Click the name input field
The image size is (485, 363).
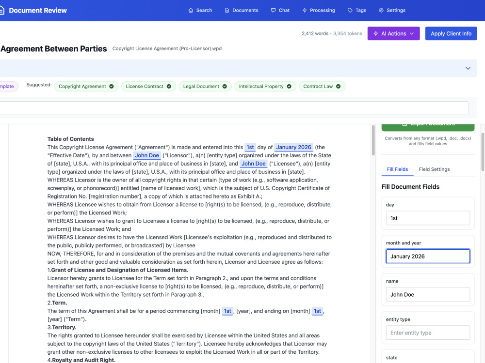pos(428,294)
